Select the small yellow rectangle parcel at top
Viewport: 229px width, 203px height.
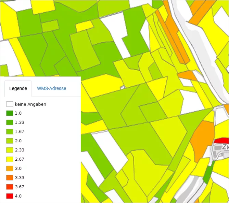point(84,26)
